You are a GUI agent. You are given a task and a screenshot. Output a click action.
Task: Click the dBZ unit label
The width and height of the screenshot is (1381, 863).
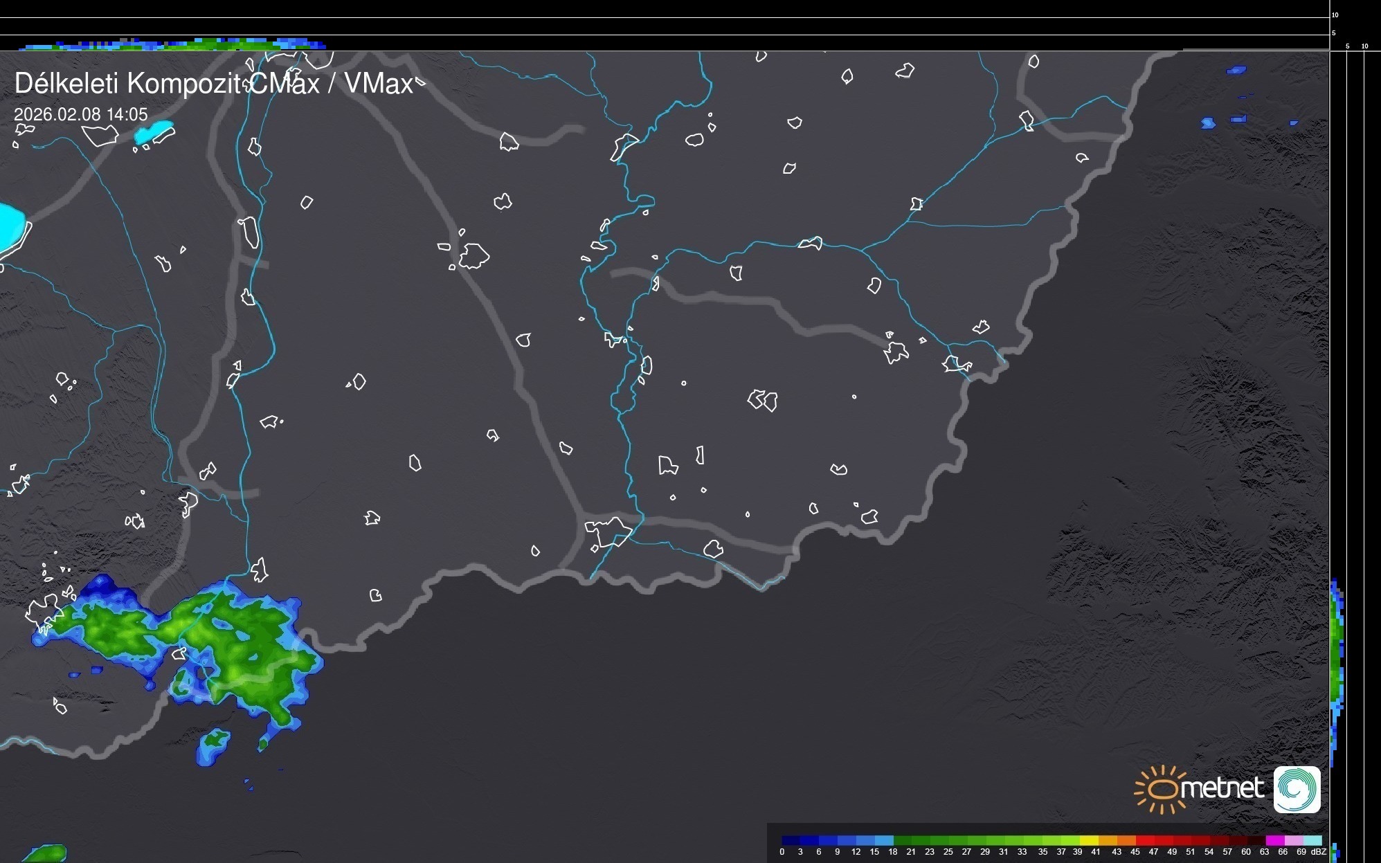coord(1318,852)
